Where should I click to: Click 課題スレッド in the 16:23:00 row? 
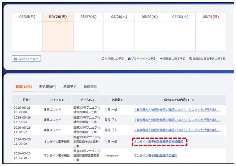[52, 110]
